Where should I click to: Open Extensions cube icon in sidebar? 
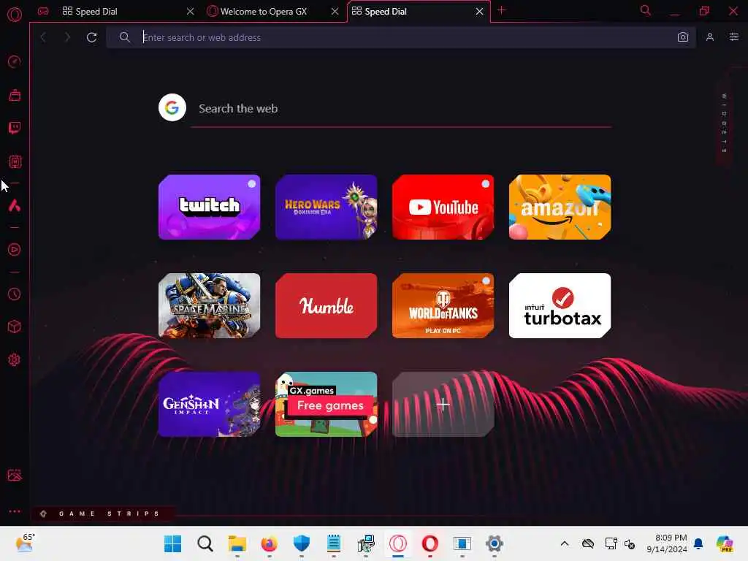tap(15, 327)
